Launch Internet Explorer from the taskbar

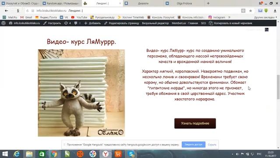coord(17,154)
